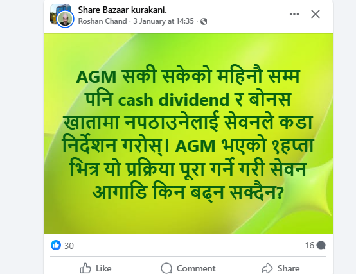The width and height of the screenshot is (356, 274).
Task: Close the post with the X button
Action: [x=316, y=14]
